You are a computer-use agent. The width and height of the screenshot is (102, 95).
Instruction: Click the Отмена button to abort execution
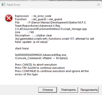[47, 90]
